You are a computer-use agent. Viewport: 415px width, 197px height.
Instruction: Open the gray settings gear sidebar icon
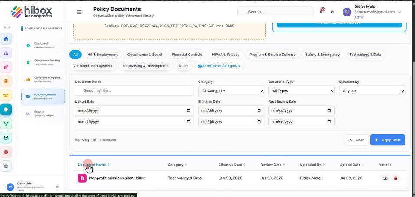coord(6,166)
